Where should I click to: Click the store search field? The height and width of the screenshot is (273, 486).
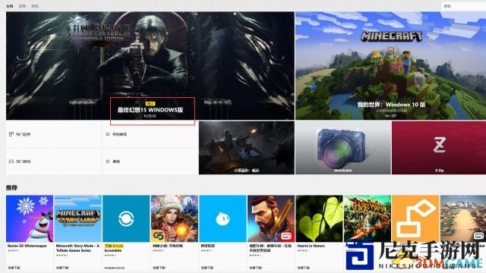point(463,6)
